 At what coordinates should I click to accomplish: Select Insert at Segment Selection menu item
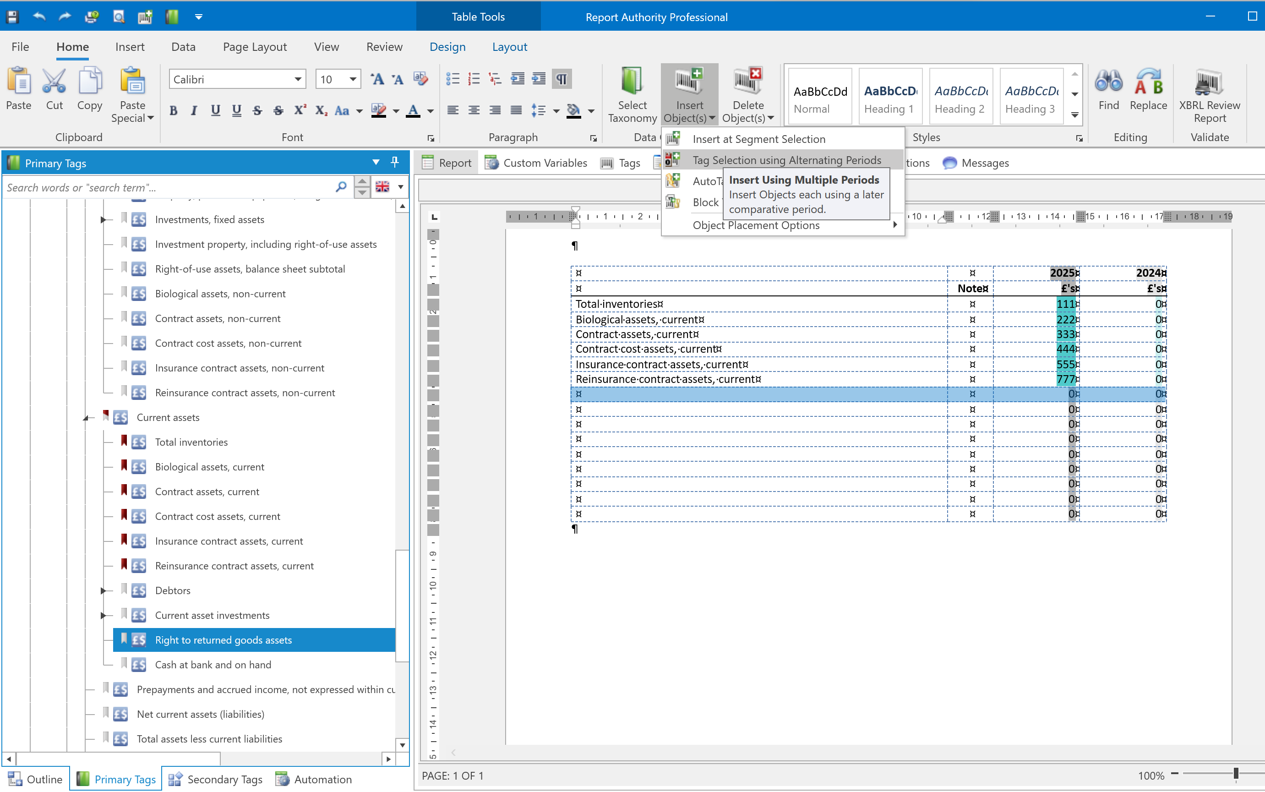pos(783,139)
